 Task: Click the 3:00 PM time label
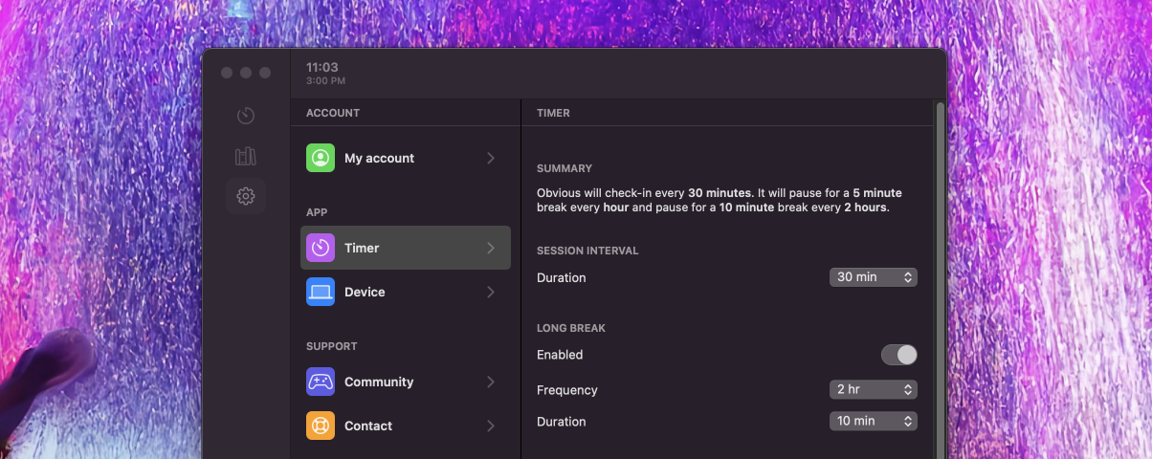click(326, 81)
